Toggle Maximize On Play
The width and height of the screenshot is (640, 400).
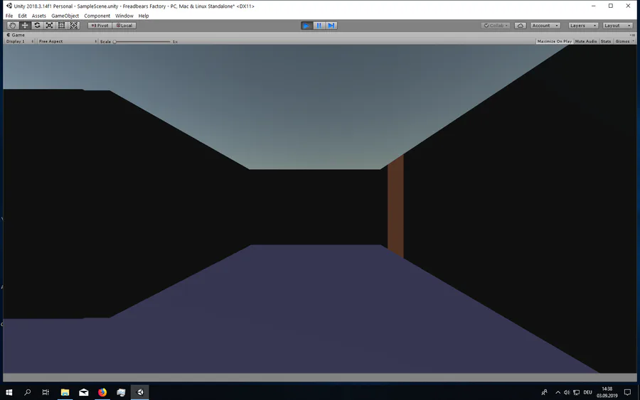click(x=554, y=41)
